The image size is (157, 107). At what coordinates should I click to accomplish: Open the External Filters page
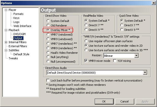pos(18,46)
